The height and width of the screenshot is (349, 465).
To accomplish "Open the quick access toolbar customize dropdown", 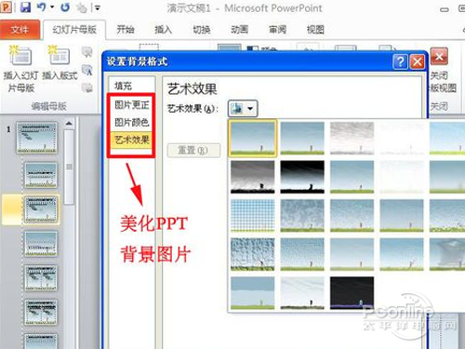I will (97, 7).
